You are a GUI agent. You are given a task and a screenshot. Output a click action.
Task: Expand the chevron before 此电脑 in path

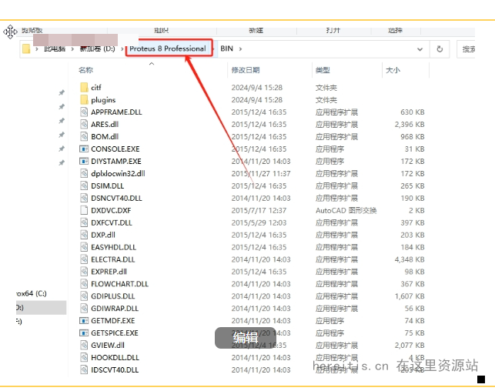coord(37,49)
